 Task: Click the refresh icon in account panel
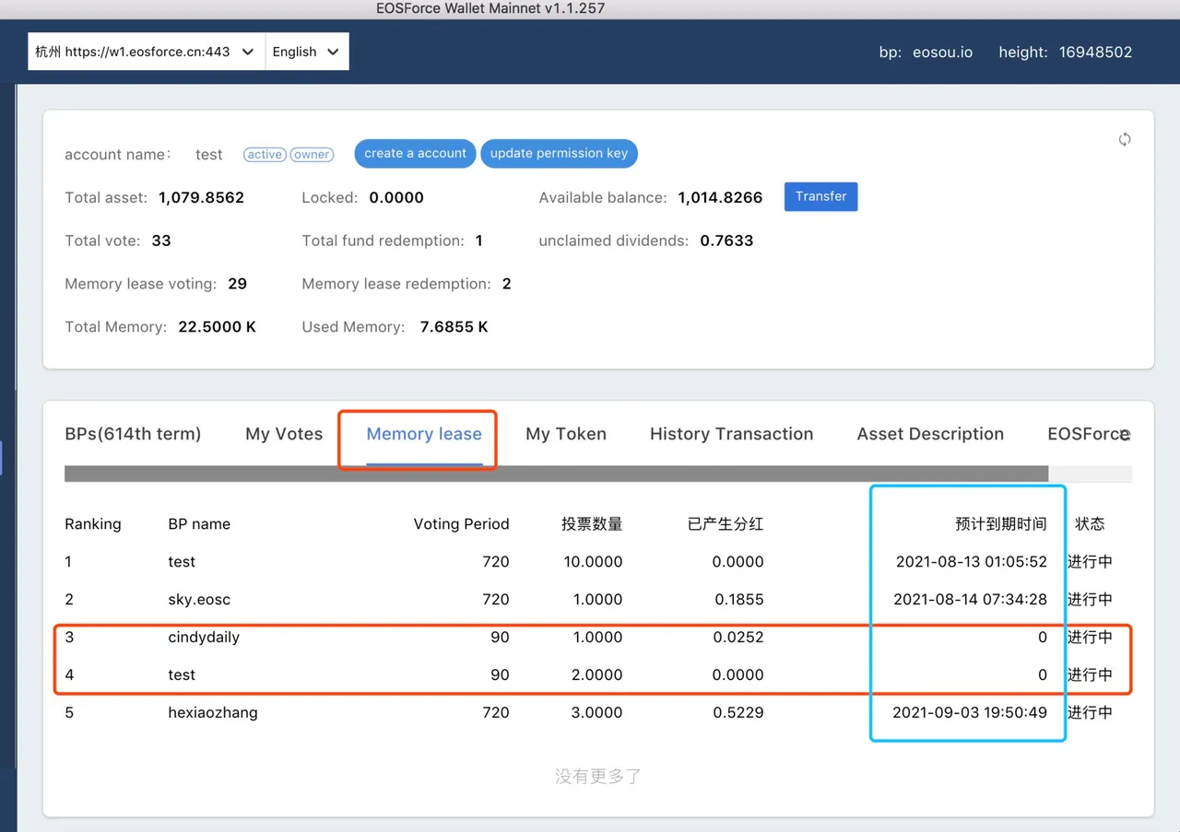click(1125, 139)
